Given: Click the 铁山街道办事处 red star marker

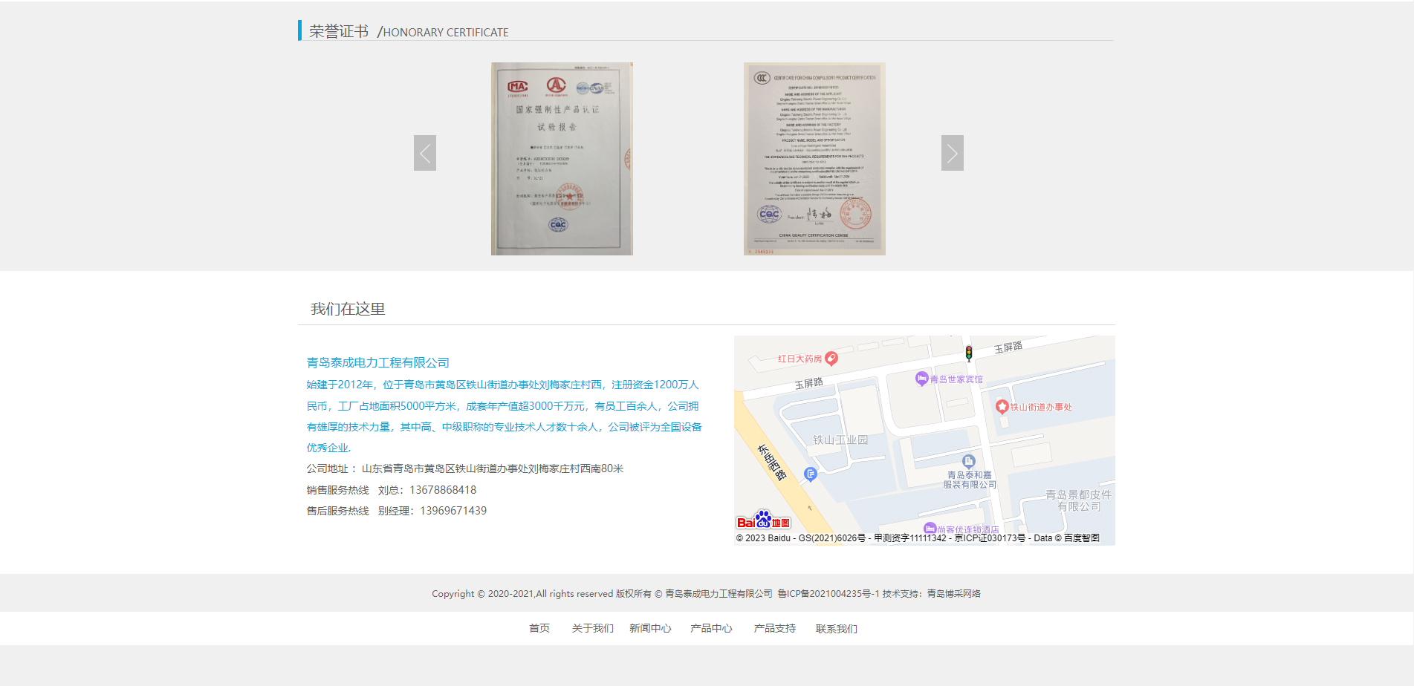Looking at the screenshot, I should click(1002, 407).
